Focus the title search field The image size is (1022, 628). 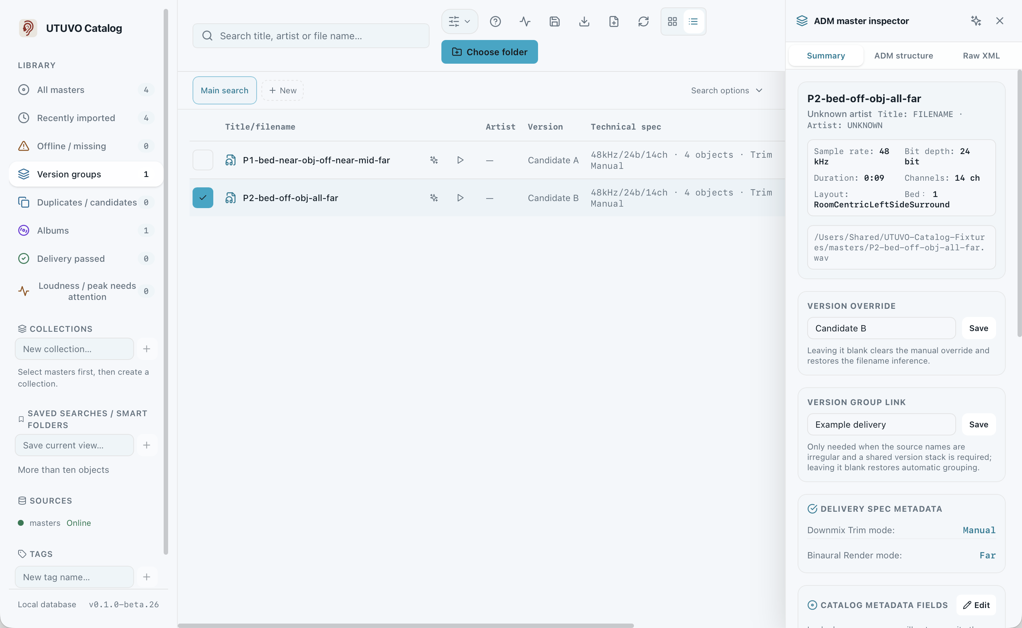pyautogui.click(x=311, y=36)
